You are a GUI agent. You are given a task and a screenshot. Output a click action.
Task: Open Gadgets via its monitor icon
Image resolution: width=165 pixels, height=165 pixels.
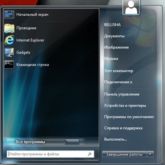(9, 52)
